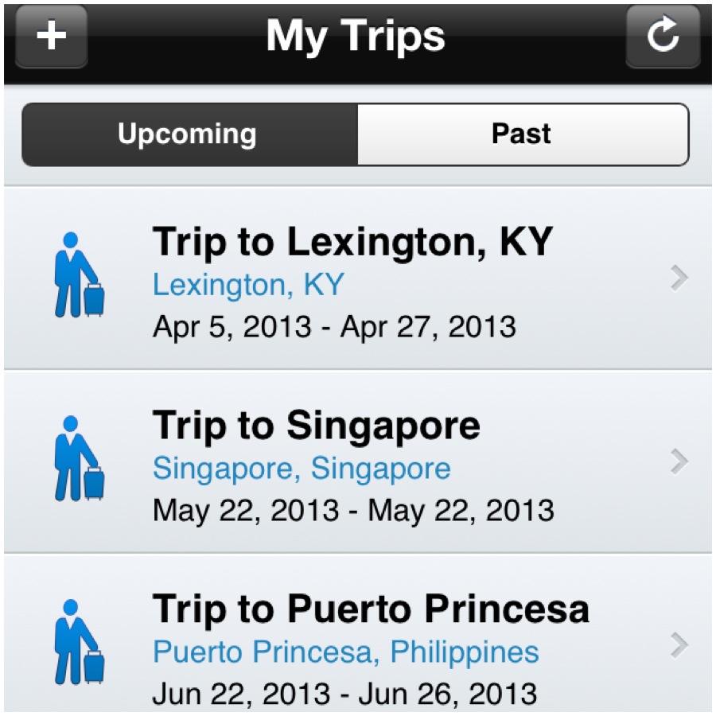The image size is (716, 716).
Task: Tap the Jun 22 – Jun 26, 2013 dates
Action: pos(344,694)
